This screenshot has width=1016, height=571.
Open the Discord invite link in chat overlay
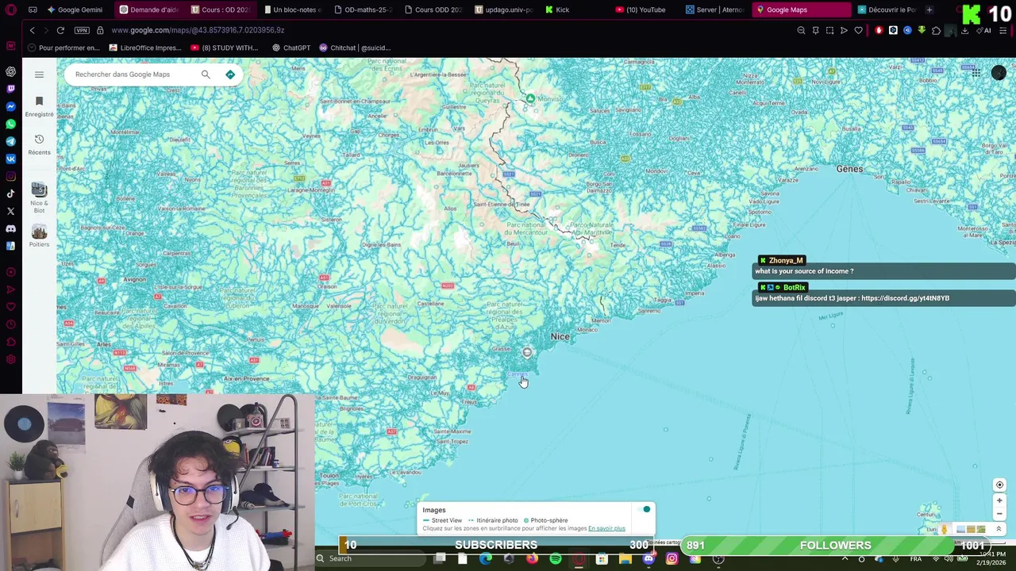coord(905,298)
